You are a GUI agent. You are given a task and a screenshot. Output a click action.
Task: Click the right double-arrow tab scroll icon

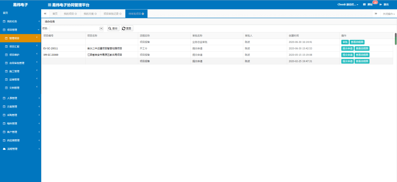pos(376,14)
